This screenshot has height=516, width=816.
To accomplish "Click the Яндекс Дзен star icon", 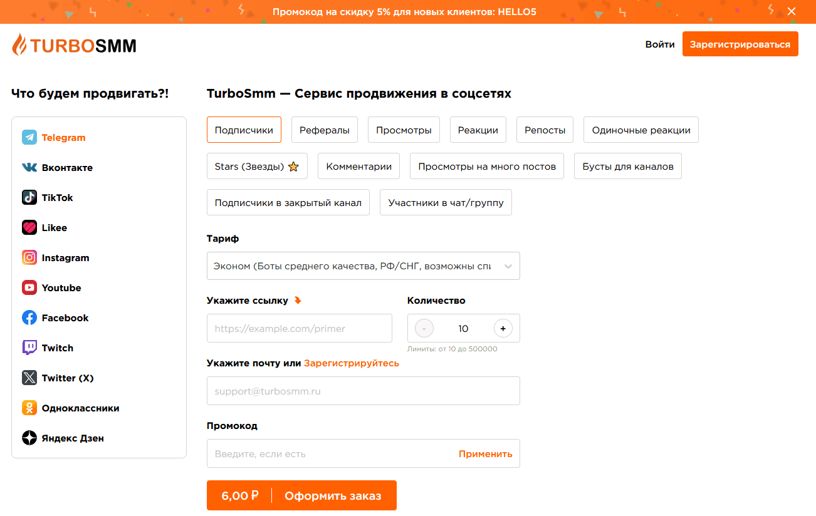I will point(29,438).
